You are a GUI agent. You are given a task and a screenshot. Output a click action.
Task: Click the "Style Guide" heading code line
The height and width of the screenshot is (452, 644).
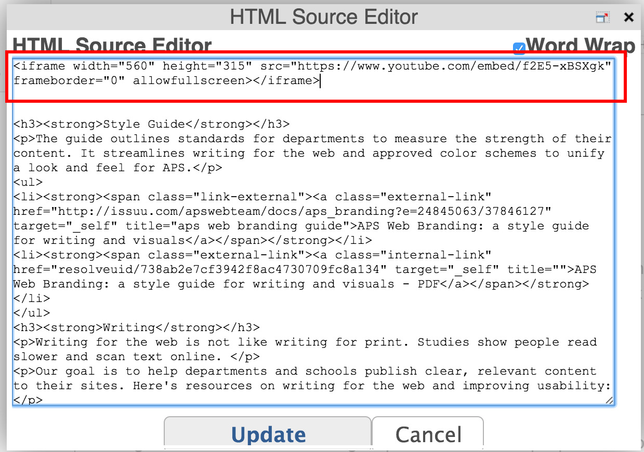click(151, 124)
